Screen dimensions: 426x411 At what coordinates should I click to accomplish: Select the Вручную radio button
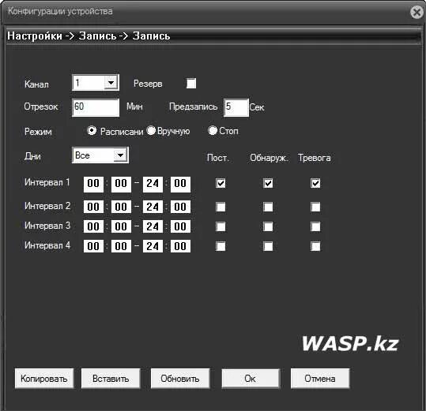click(x=151, y=131)
